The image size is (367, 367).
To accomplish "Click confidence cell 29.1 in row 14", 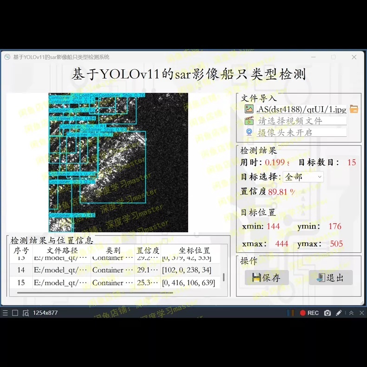I will click(x=148, y=270).
